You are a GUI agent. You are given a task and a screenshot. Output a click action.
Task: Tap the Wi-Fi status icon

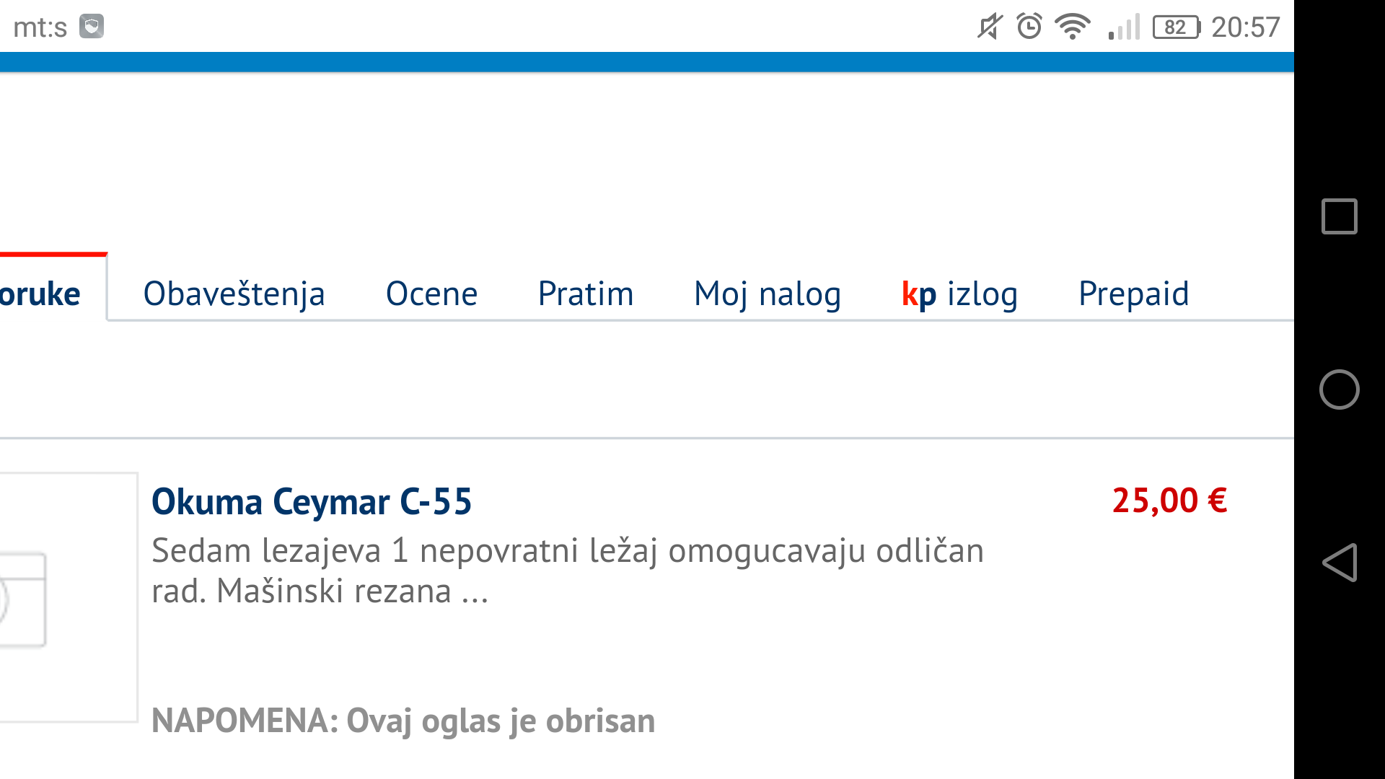coord(1073,27)
